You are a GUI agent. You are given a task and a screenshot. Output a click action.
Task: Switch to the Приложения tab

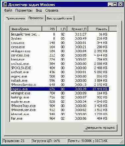pos(16,18)
